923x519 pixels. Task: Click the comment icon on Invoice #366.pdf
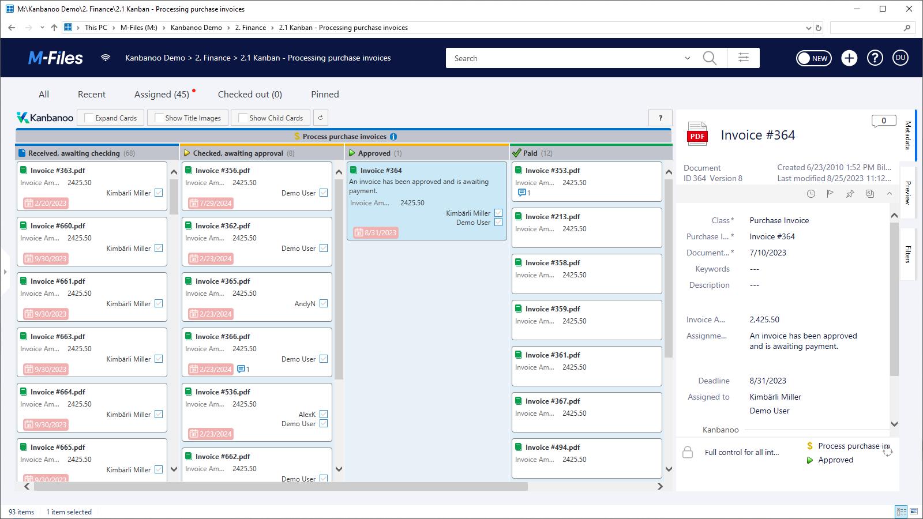pyautogui.click(x=241, y=369)
